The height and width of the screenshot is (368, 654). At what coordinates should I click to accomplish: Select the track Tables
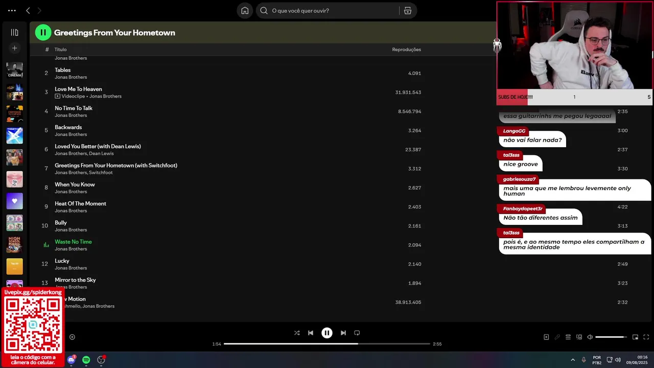(x=63, y=70)
